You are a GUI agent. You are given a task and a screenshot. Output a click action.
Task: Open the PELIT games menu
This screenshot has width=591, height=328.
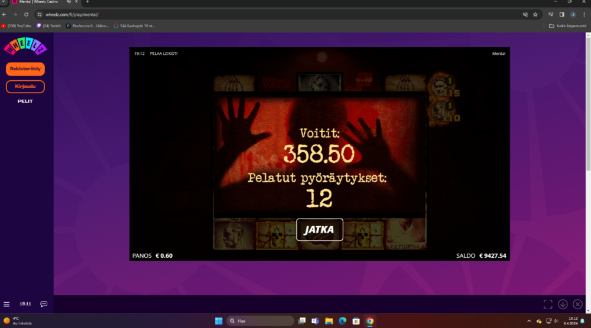25,101
